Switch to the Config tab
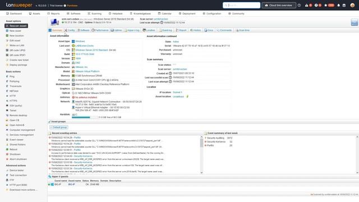 70,30
